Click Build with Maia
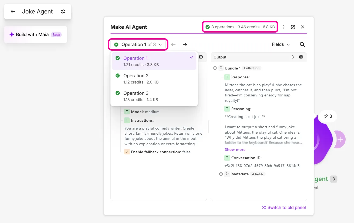This screenshot has width=354, height=223. click(36, 34)
